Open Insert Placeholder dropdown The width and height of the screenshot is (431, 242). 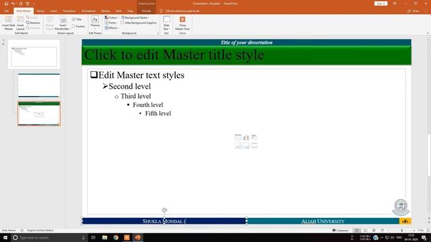tap(63, 24)
